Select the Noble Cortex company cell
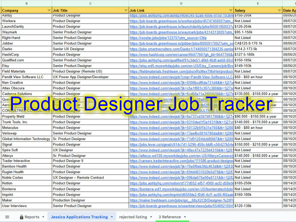Screen dimensions: 296x222 tap(26, 178)
